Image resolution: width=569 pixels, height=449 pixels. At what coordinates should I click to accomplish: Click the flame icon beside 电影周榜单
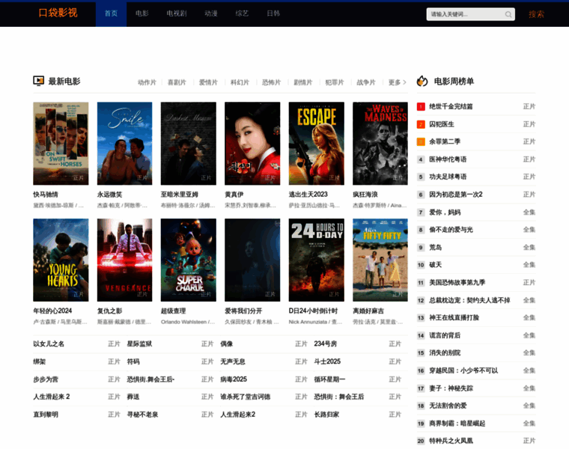(x=422, y=81)
